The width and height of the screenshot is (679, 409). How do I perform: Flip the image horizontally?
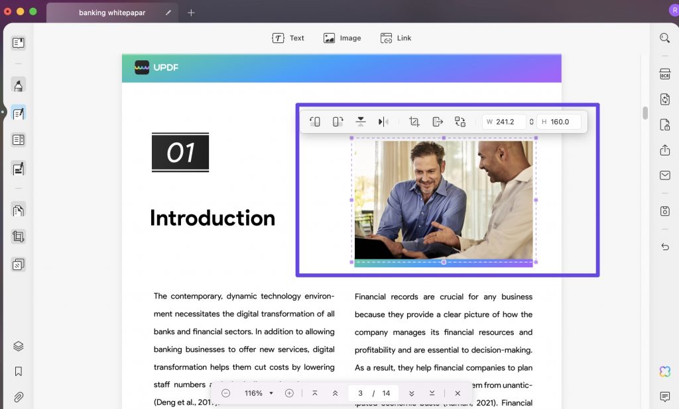click(383, 121)
